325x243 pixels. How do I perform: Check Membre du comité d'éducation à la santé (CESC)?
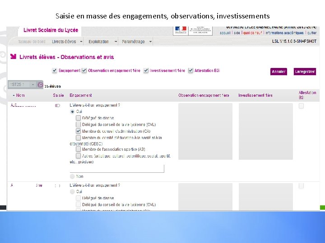click(78, 137)
